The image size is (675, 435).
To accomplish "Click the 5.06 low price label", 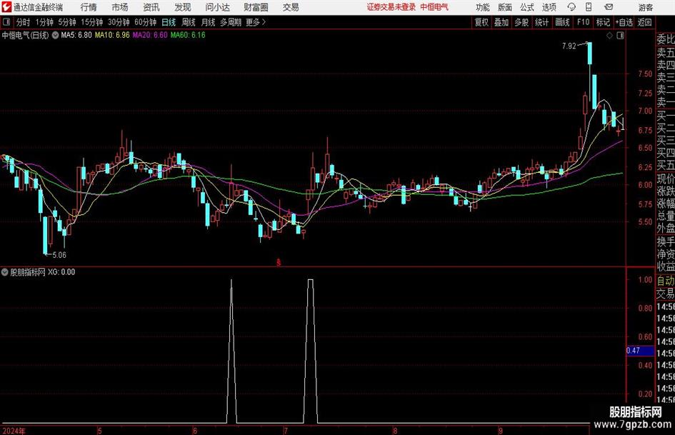I will pyautogui.click(x=59, y=255).
